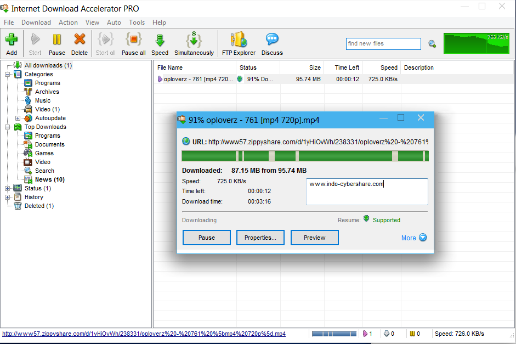
Task: Open the View menu
Action: coord(92,22)
